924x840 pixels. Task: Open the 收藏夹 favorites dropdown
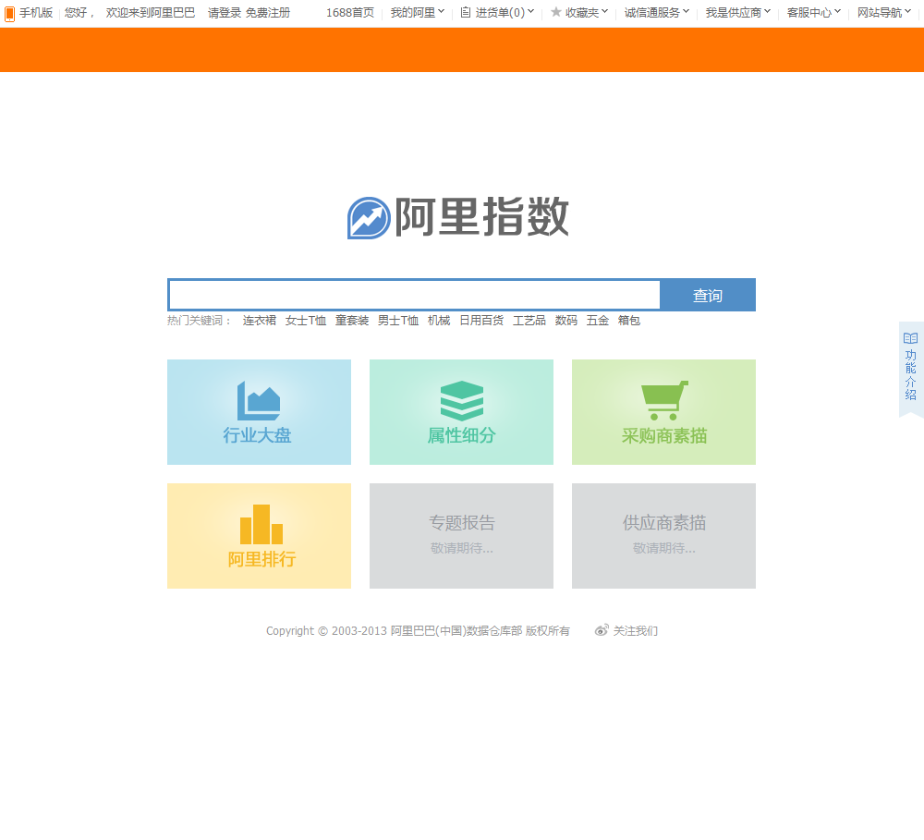(587, 13)
